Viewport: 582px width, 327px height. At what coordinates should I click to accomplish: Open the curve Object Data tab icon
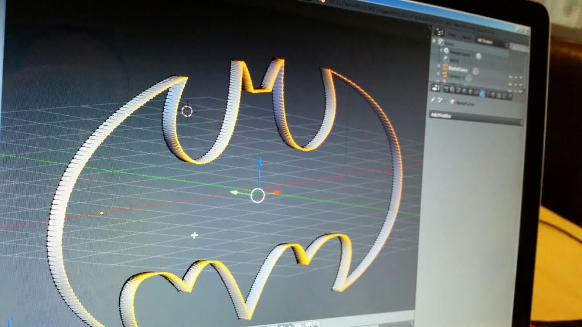(488, 94)
